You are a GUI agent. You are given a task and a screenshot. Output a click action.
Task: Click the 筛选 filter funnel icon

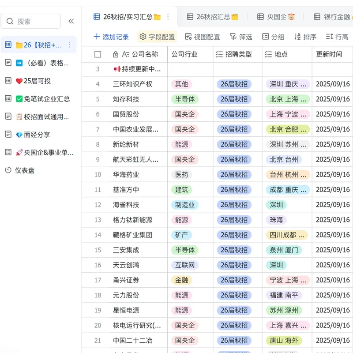[x=233, y=37]
